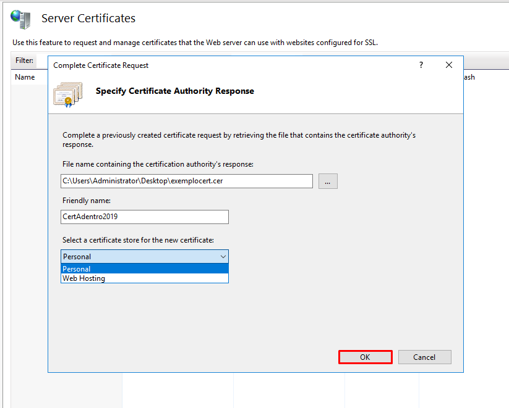
Task: Click the certificate store combo box
Action: 139,256
